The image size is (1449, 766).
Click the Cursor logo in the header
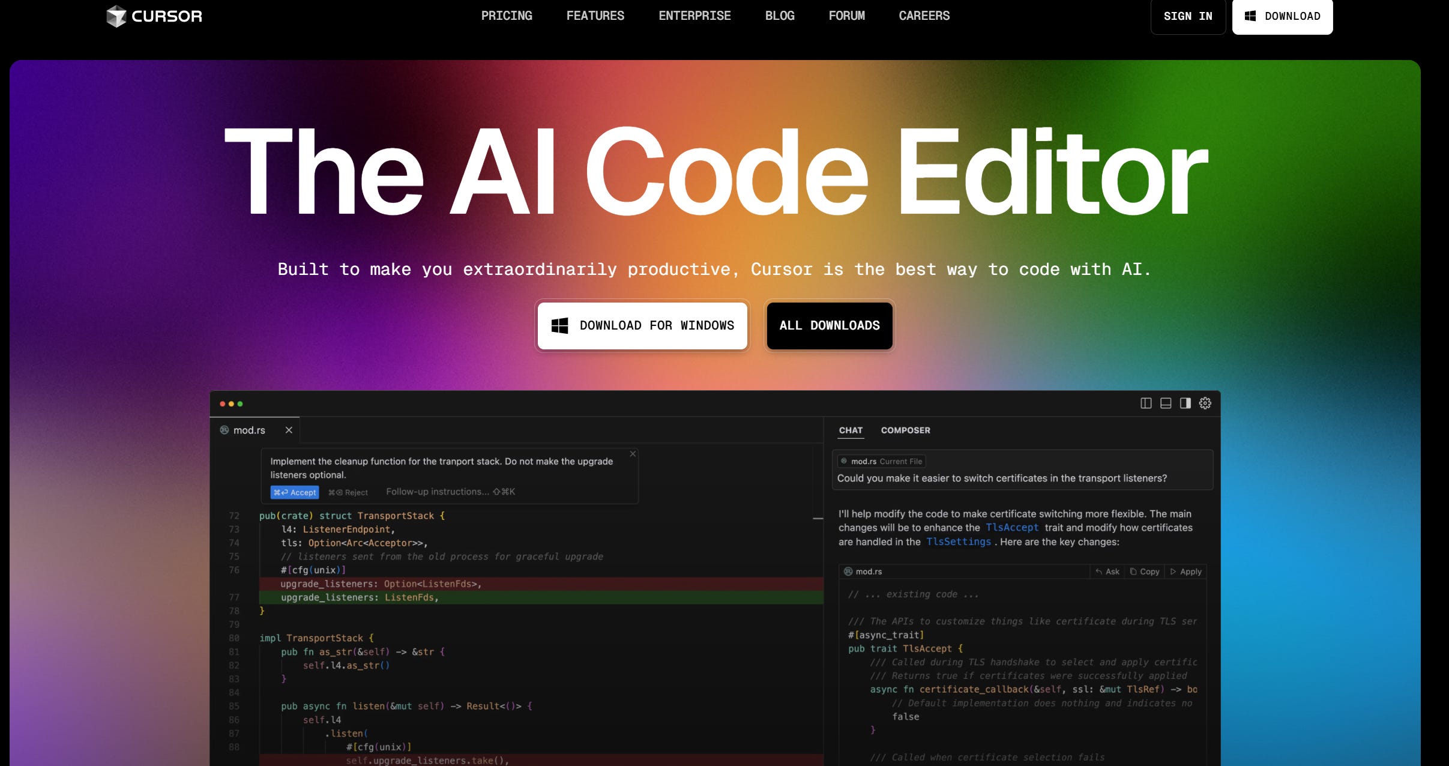(154, 16)
